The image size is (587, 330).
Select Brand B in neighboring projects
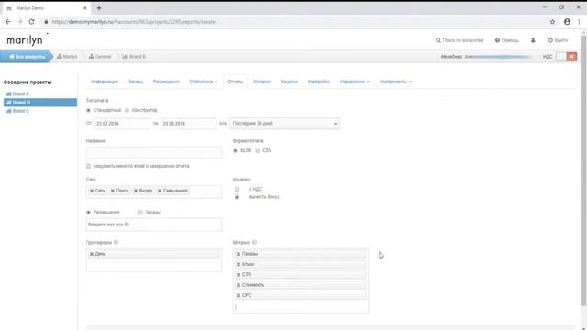[40, 103]
